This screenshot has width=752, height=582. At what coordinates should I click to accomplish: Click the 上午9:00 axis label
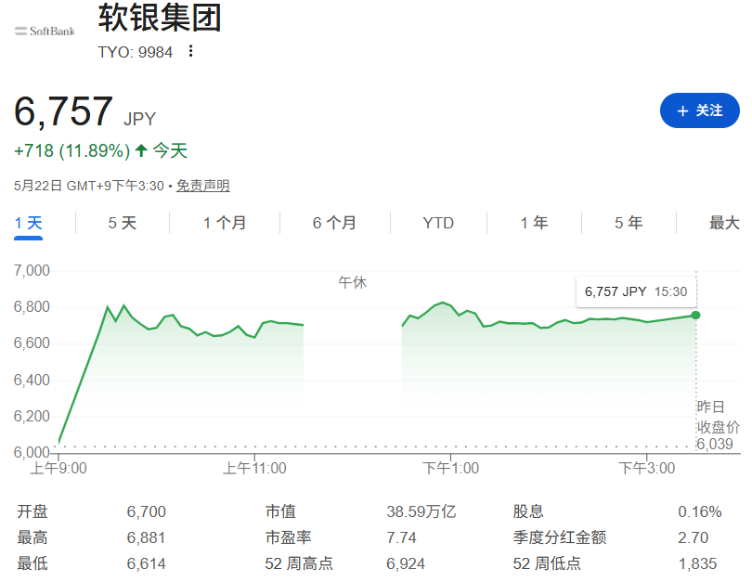(58, 468)
